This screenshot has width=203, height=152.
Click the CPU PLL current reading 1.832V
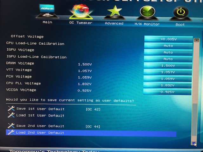(x=85, y=84)
